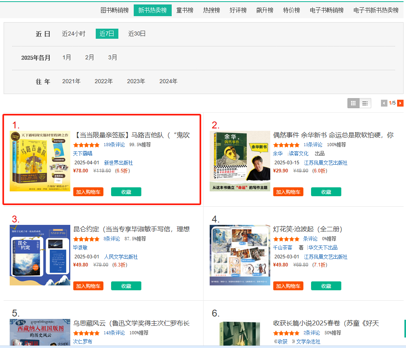
Task: Go to next page arrow
Action: [x=400, y=103]
